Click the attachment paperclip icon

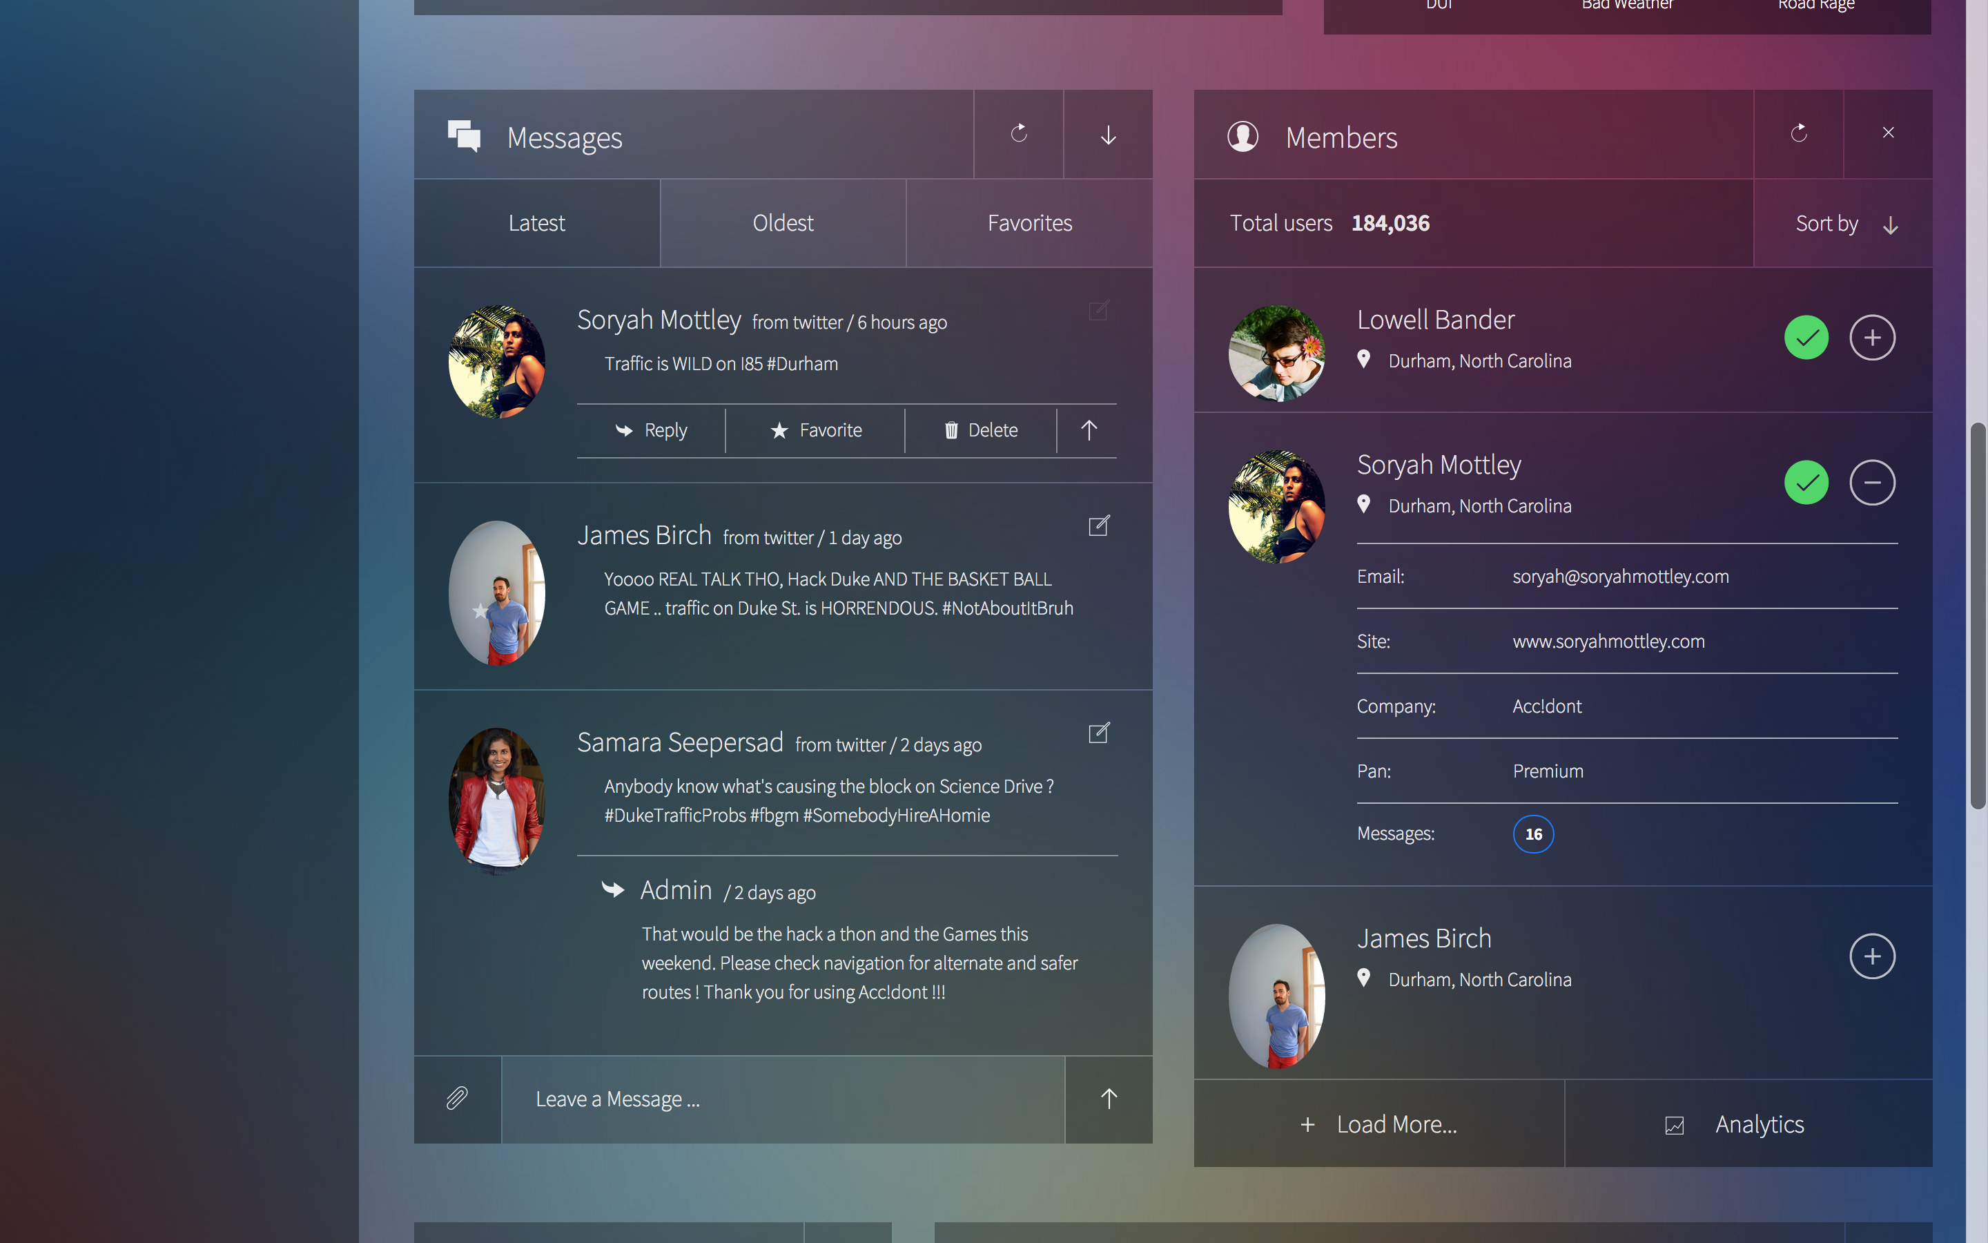[x=457, y=1098]
